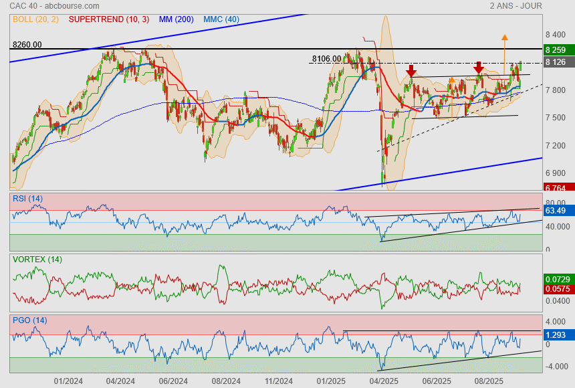Viewport: 575px width, 388px height.
Task: Click the earlier red down arrow marker
Action: (x=411, y=70)
